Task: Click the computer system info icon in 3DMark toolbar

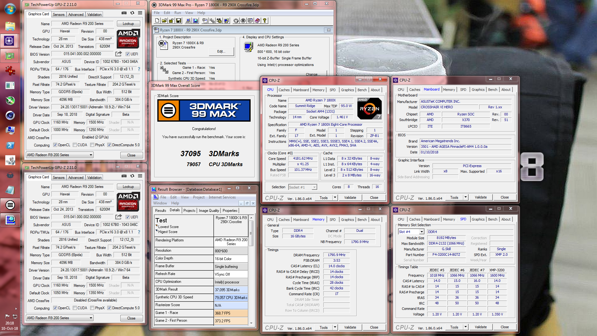Action: tap(188, 21)
